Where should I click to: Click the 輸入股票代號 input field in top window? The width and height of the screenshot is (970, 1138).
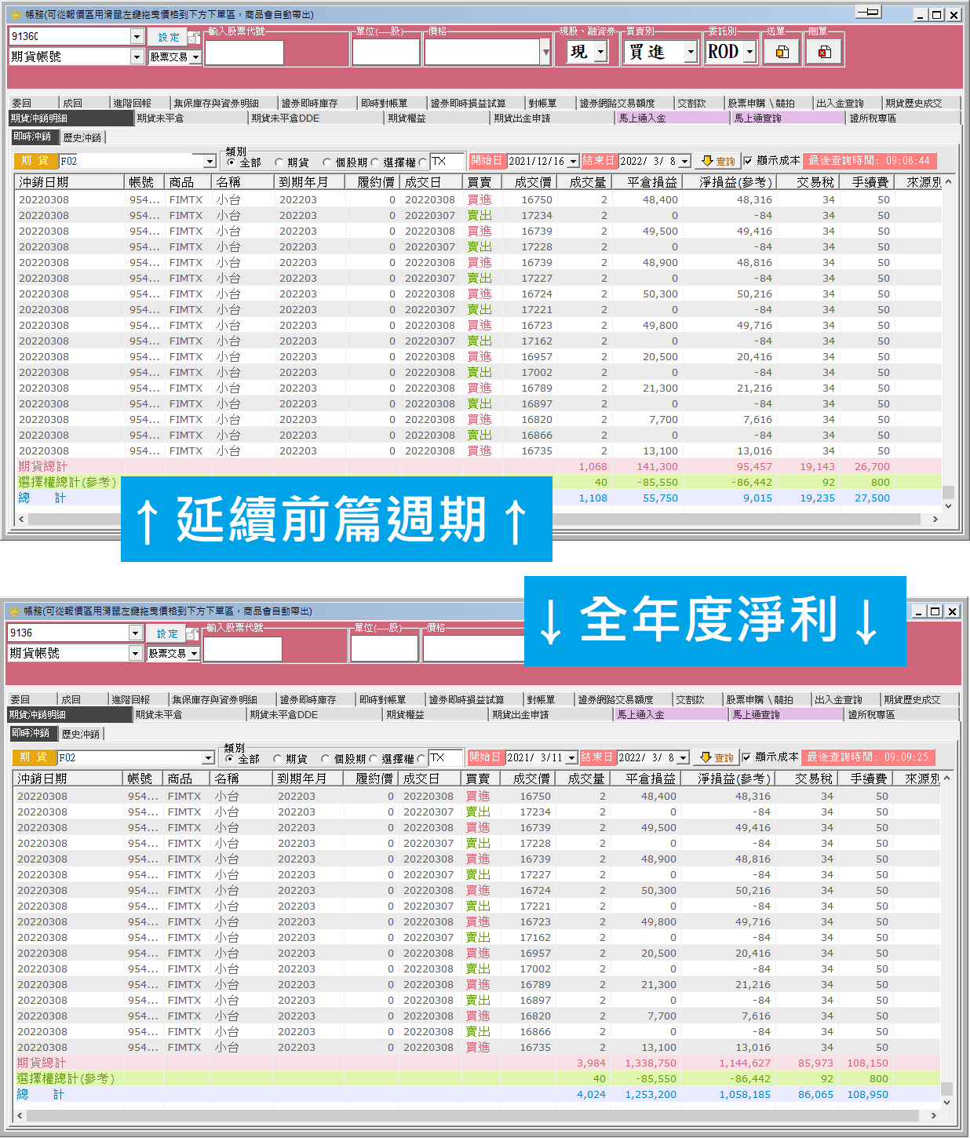click(244, 53)
